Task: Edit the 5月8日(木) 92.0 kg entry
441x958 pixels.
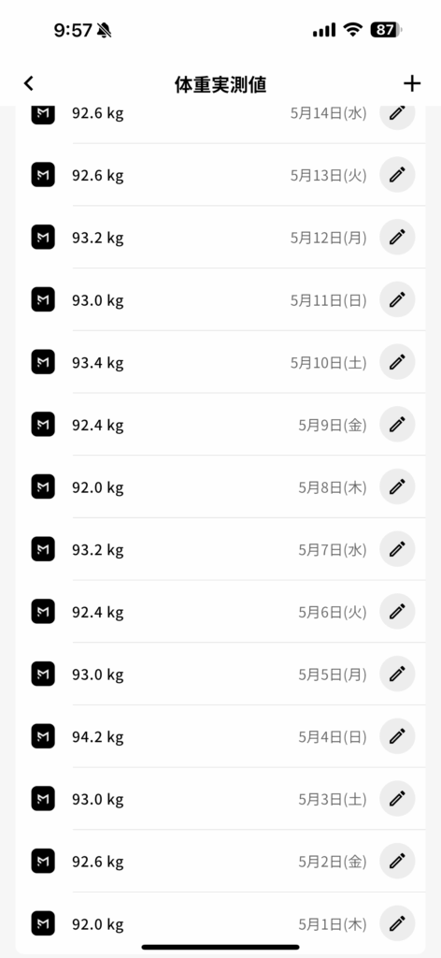Action: point(397,486)
